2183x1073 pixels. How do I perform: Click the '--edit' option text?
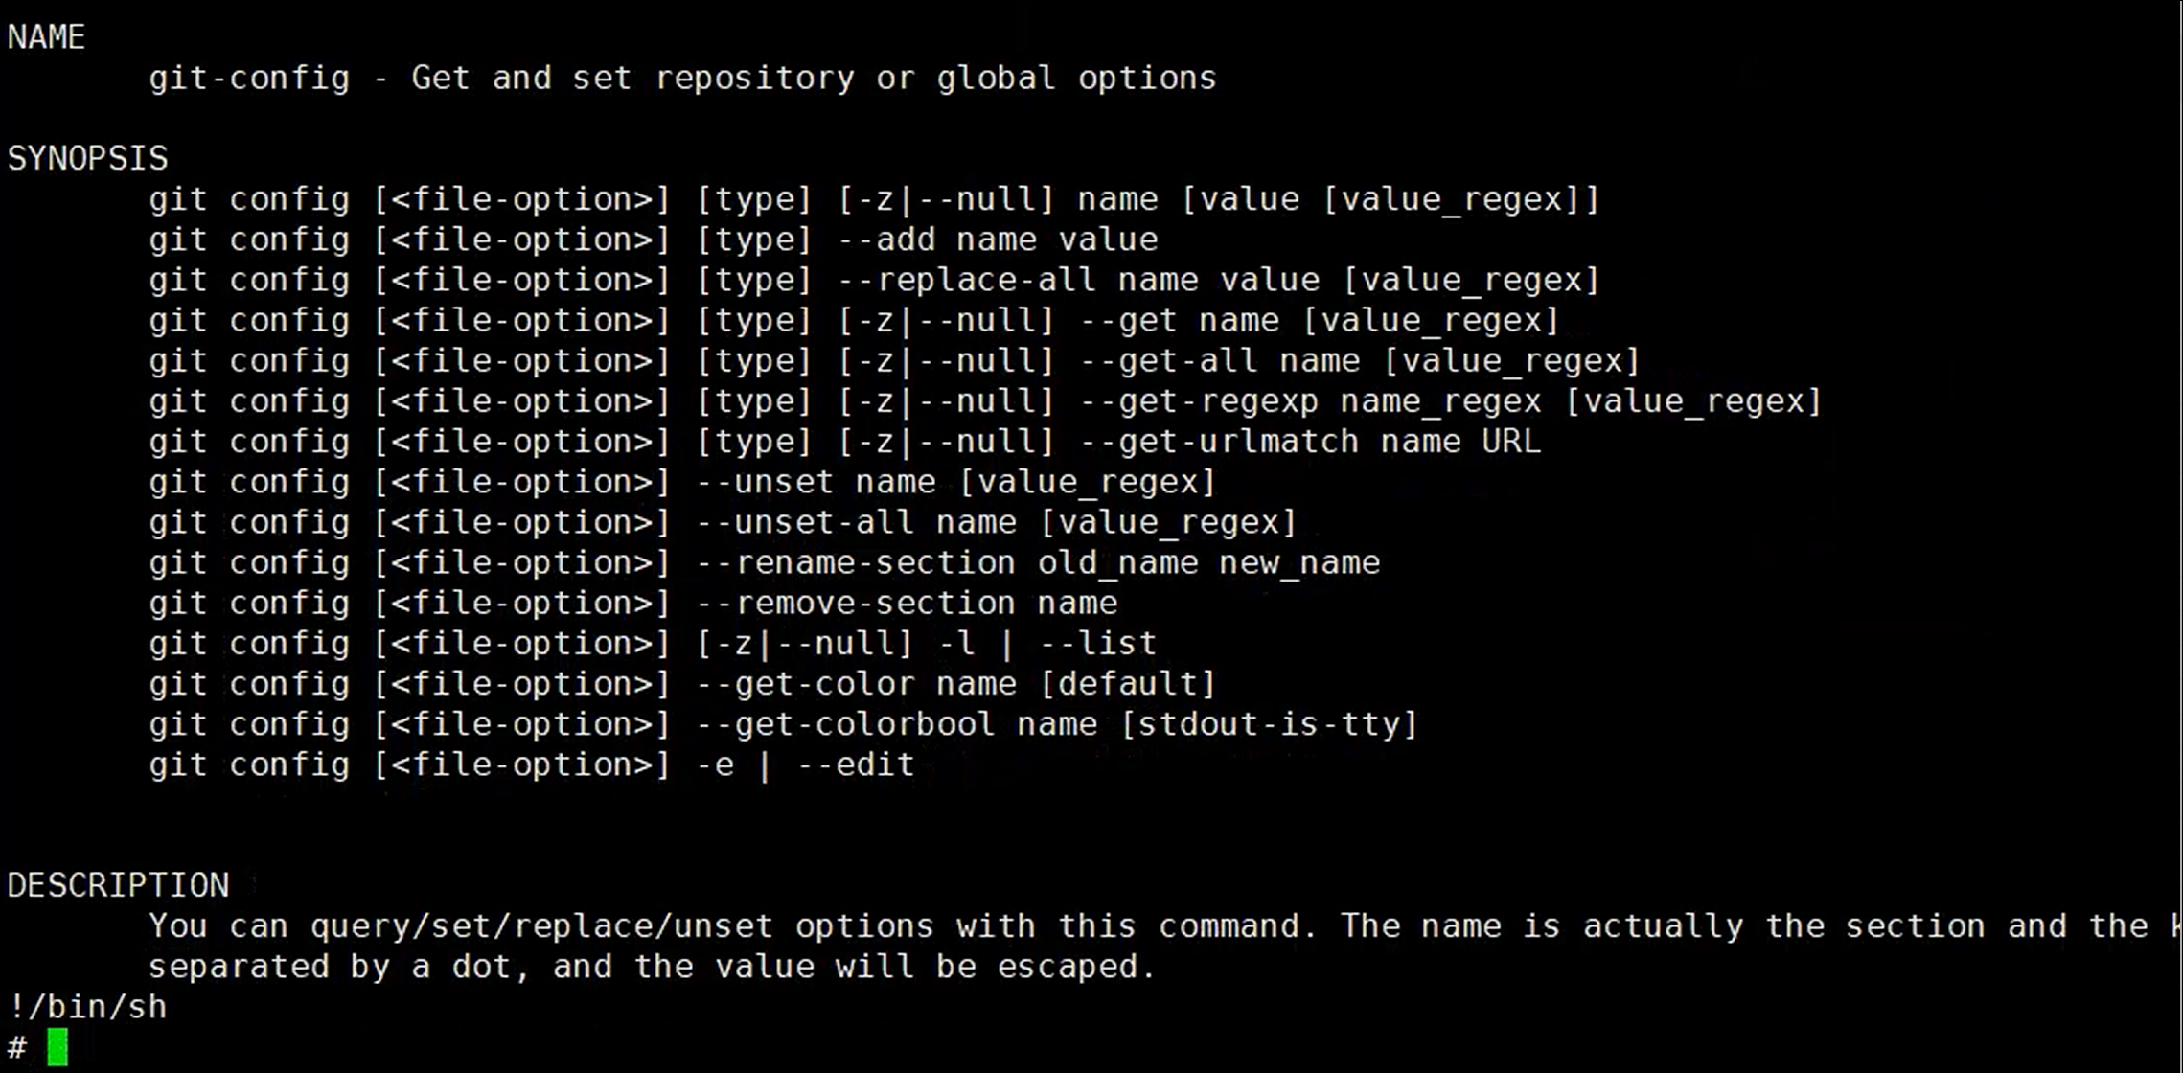(x=856, y=765)
